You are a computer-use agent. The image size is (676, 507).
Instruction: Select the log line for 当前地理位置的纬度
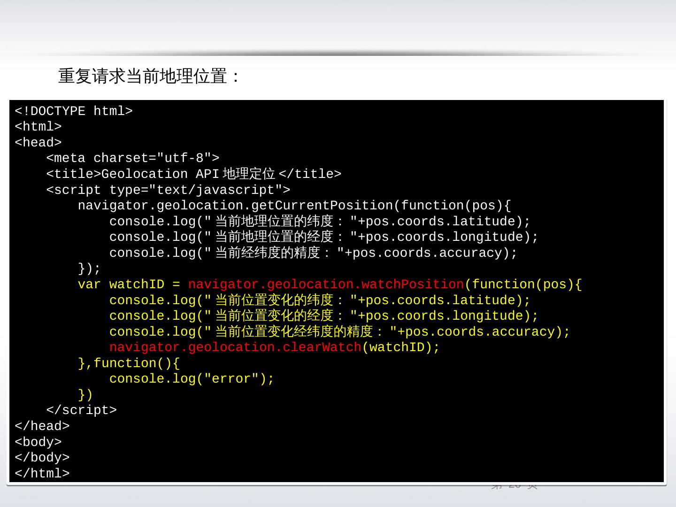[320, 222]
